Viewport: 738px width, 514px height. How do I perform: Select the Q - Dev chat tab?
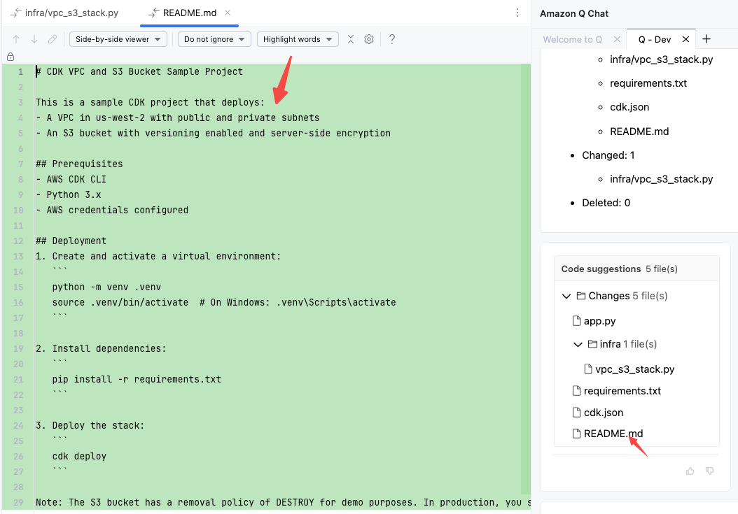(654, 39)
